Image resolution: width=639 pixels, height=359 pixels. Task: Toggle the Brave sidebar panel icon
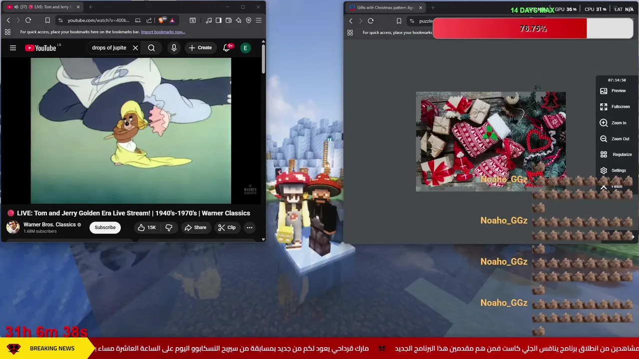pos(219,20)
